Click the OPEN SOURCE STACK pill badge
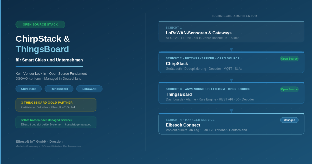Image resolution: width=312 pixels, height=164 pixels. (40, 24)
